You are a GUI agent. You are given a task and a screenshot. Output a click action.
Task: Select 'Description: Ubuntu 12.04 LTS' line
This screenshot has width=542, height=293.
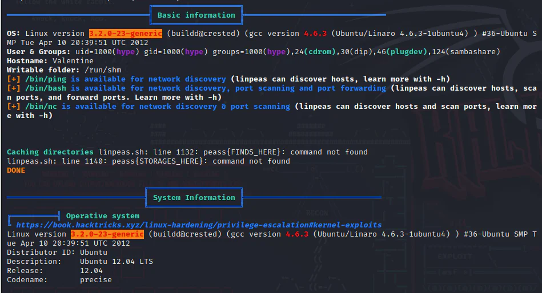[x=80, y=262]
